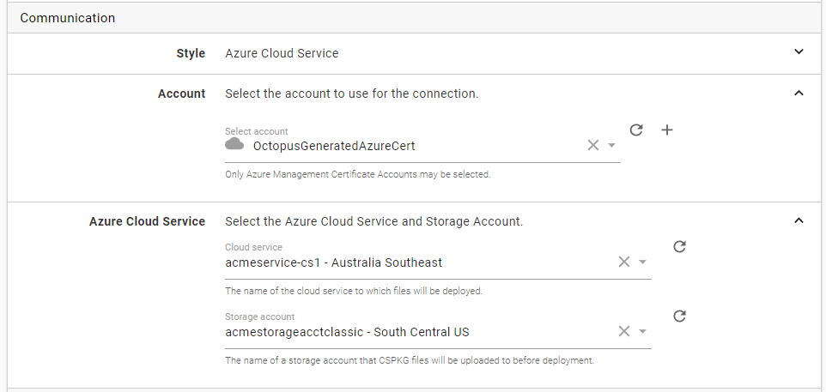Clear the acmestorageacctclassic storage account selection
Image resolution: width=826 pixels, height=392 pixels.
point(624,332)
